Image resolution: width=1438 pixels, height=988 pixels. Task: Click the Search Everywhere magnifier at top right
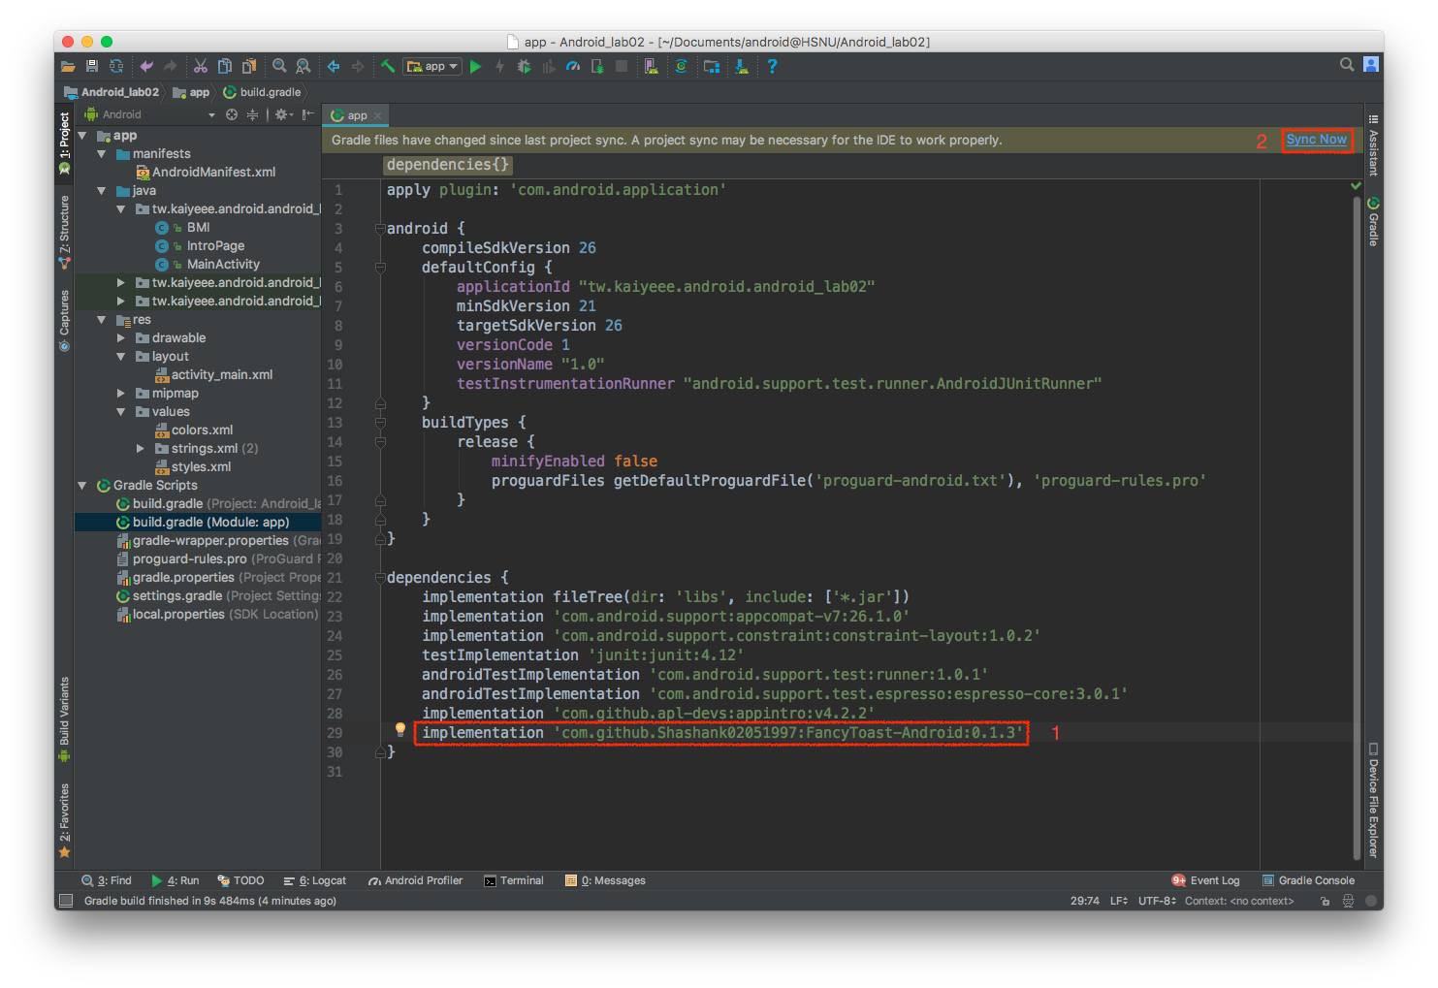1347,64
